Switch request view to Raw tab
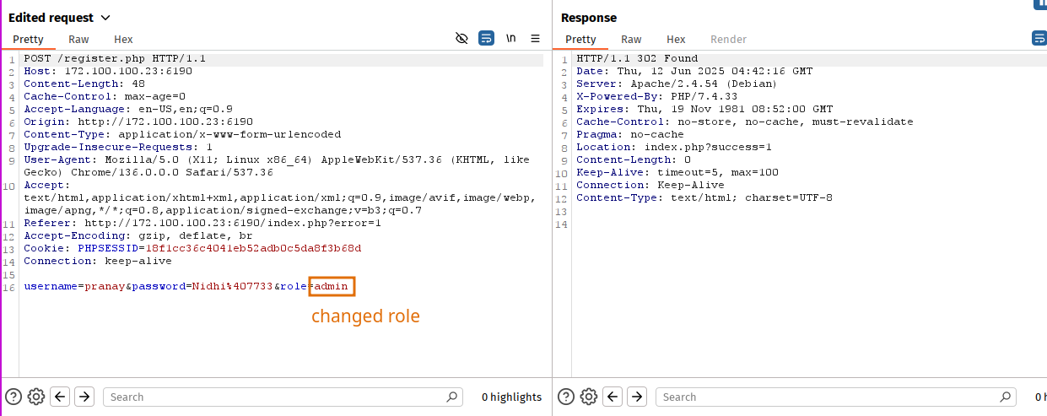Screen dimensions: 1047x416 (78, 39)
